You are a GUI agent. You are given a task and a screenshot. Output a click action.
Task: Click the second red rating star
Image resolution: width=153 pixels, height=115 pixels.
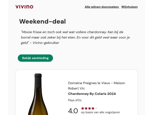(86, 108)
